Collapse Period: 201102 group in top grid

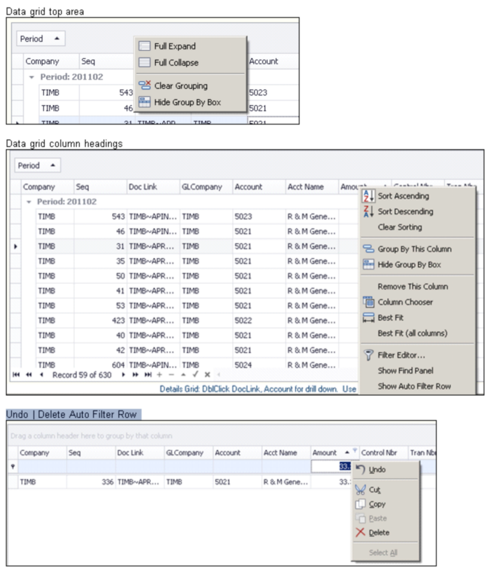pos(32,77)
